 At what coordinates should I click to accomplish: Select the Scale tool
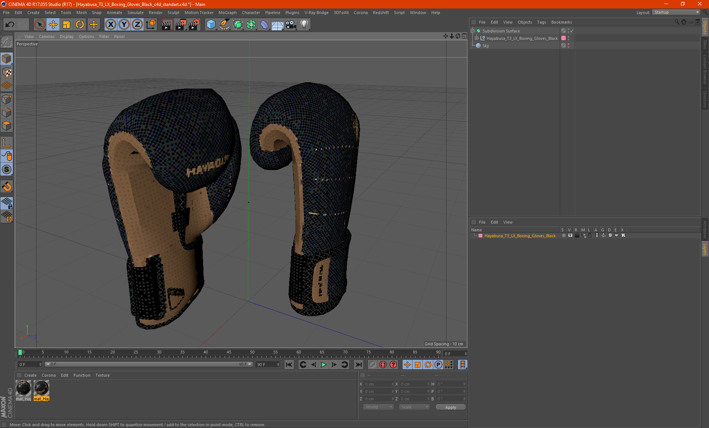pos(66,25)
